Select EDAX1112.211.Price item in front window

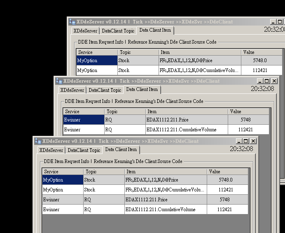click(x=166, y=200)
